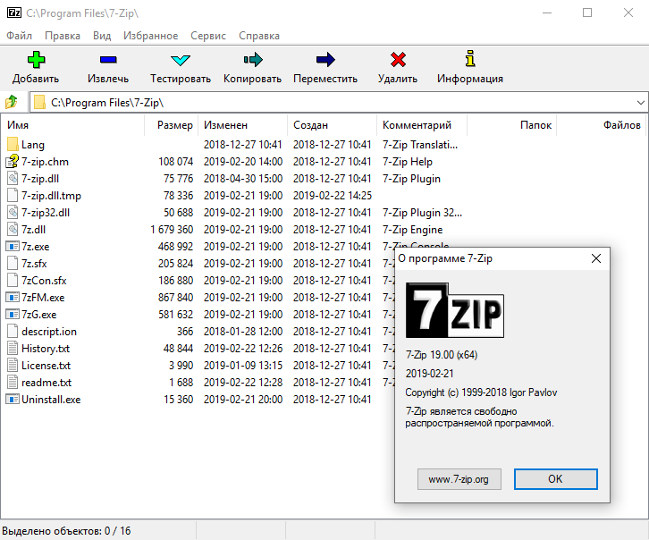Click the 7z app icon in title bar
Image resolution: width=649 pixels, height=540 pixels.
[14, 13]
